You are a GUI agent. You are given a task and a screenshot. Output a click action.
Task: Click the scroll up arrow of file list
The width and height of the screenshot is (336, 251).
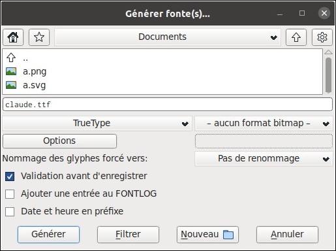[x=328, y=52]
